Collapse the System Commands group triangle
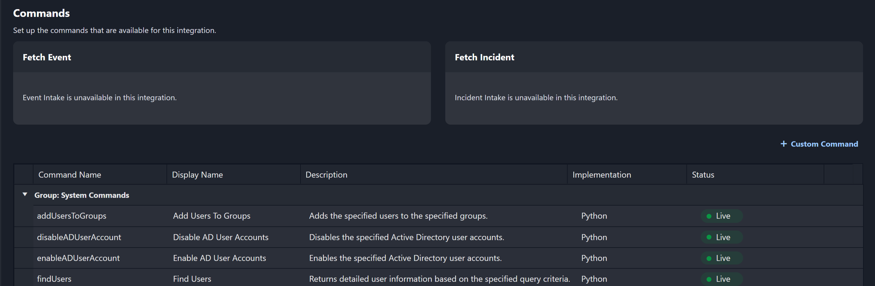The width and height of the screenshot is (875, 286). pos(25,195)
